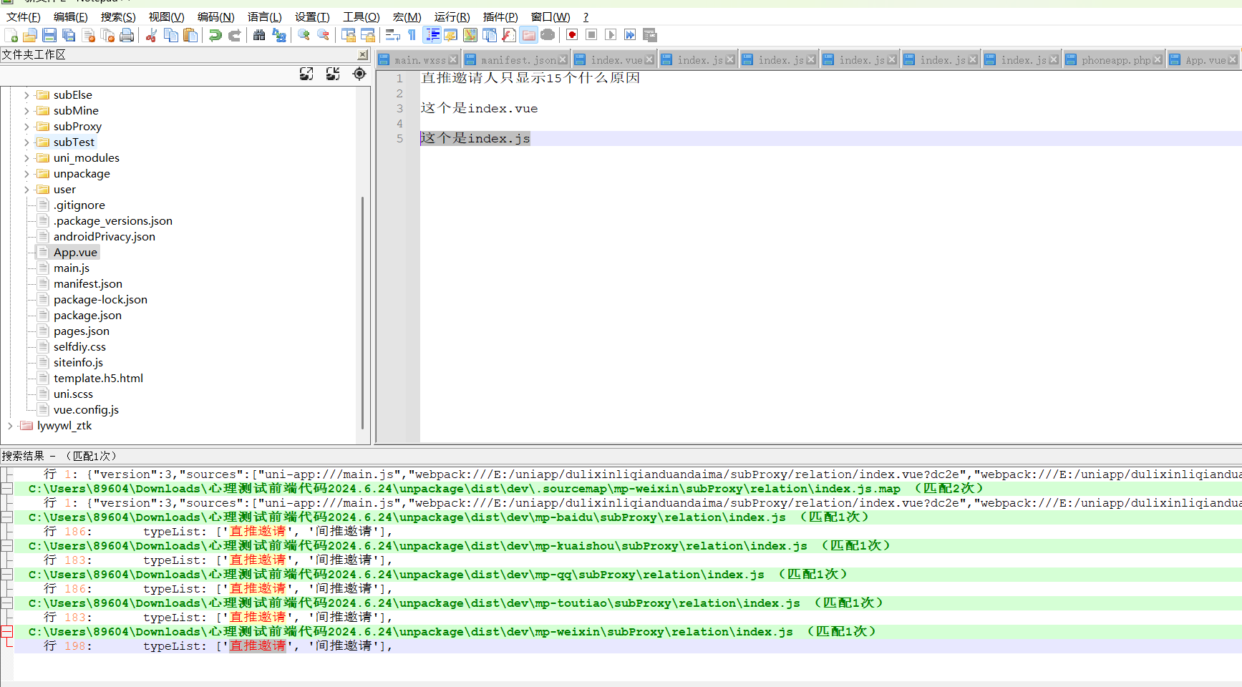Cut selection with the scissors icon
The image size is (1242, 687).
[151, 35]
